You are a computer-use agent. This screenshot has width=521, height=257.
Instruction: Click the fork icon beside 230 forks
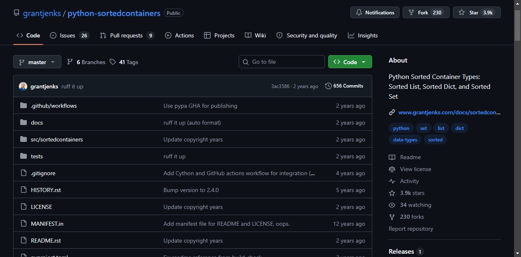[x=392, y=217]
